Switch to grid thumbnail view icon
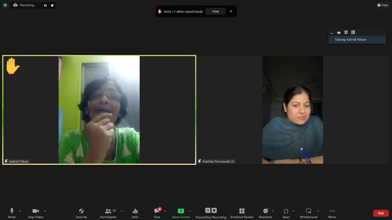 (x=353, y=32)
